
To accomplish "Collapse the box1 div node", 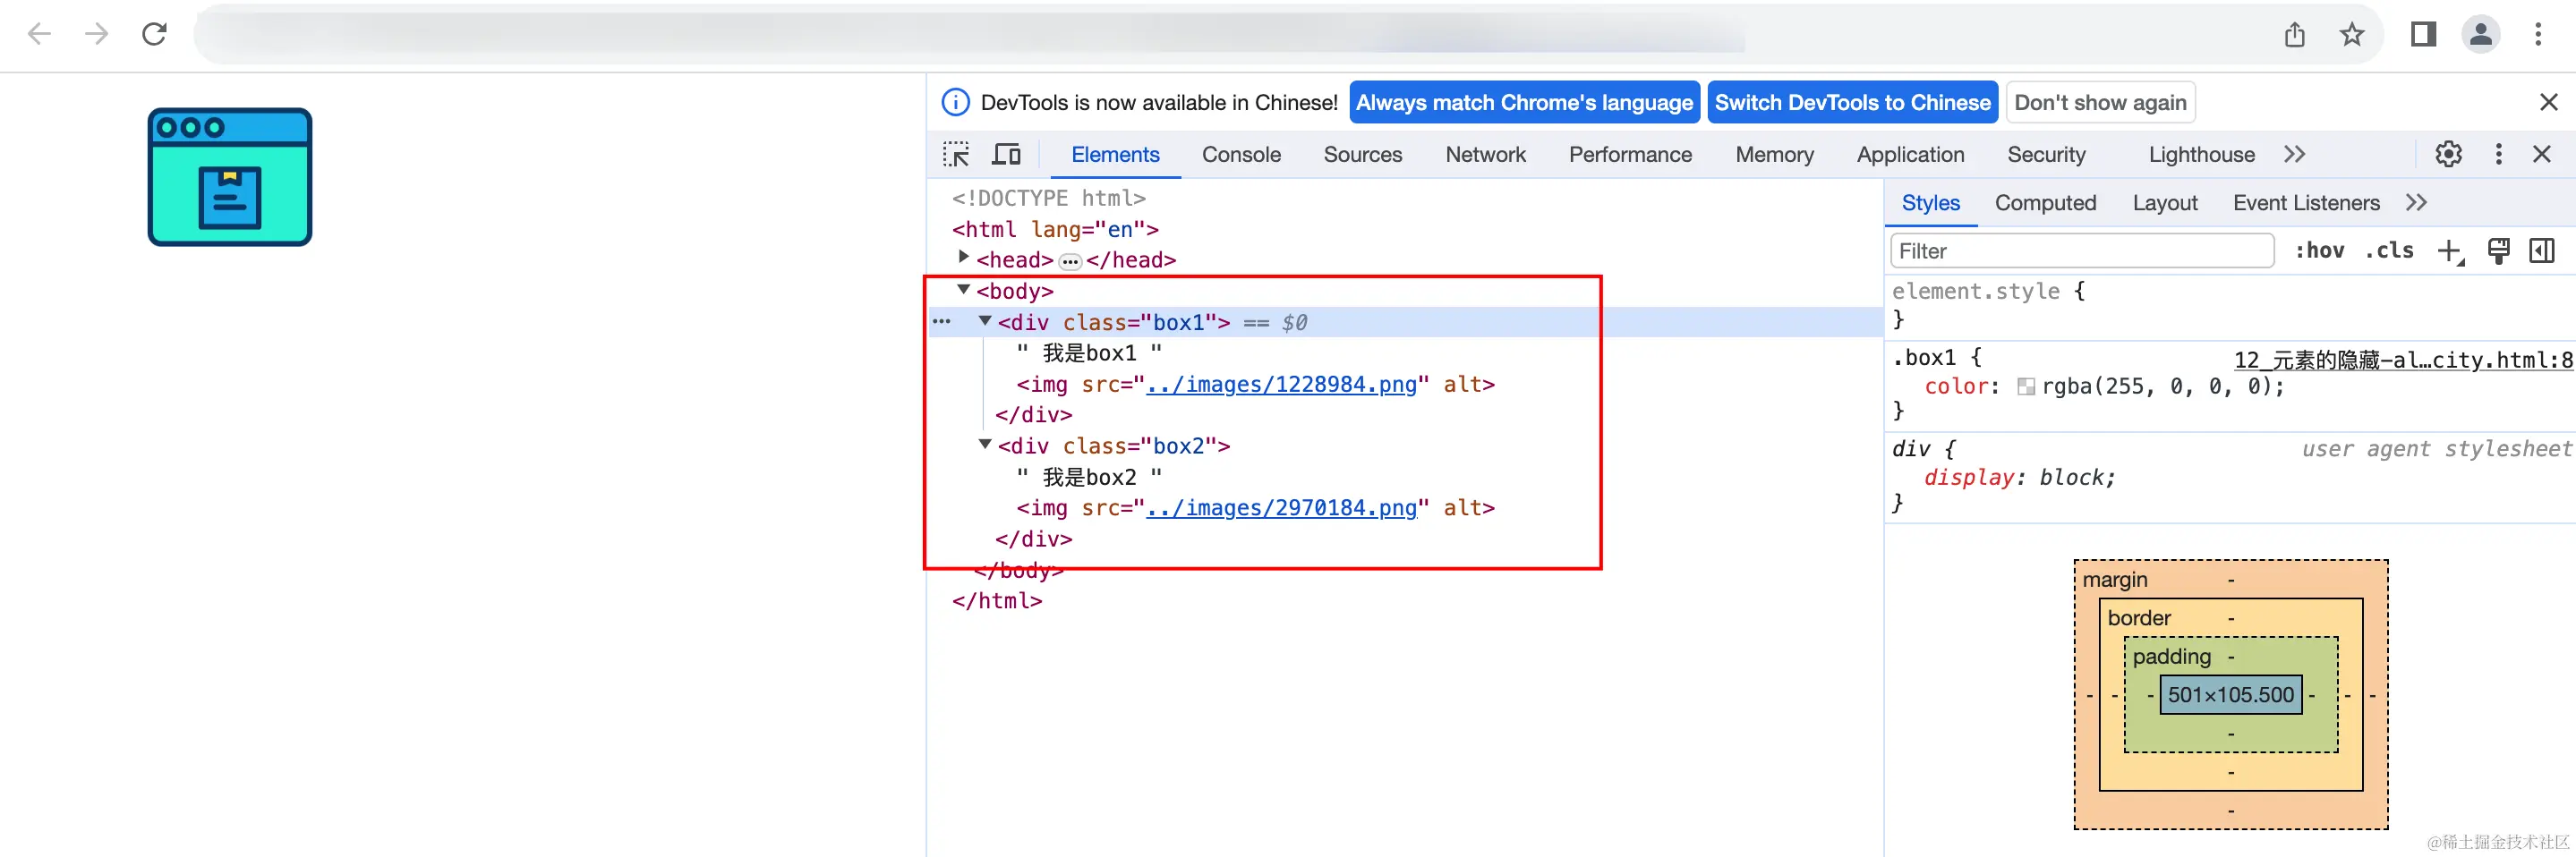I will pos(985,321).
